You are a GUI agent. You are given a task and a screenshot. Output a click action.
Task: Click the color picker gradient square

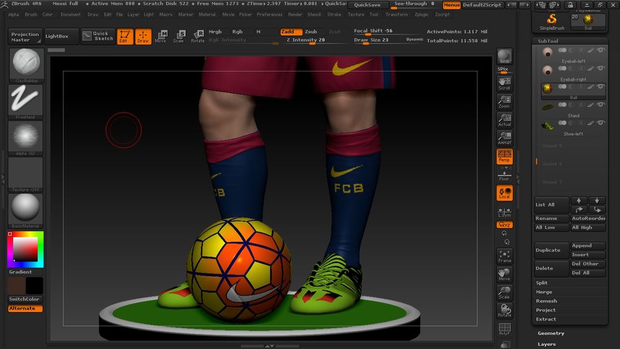[25, 249]
